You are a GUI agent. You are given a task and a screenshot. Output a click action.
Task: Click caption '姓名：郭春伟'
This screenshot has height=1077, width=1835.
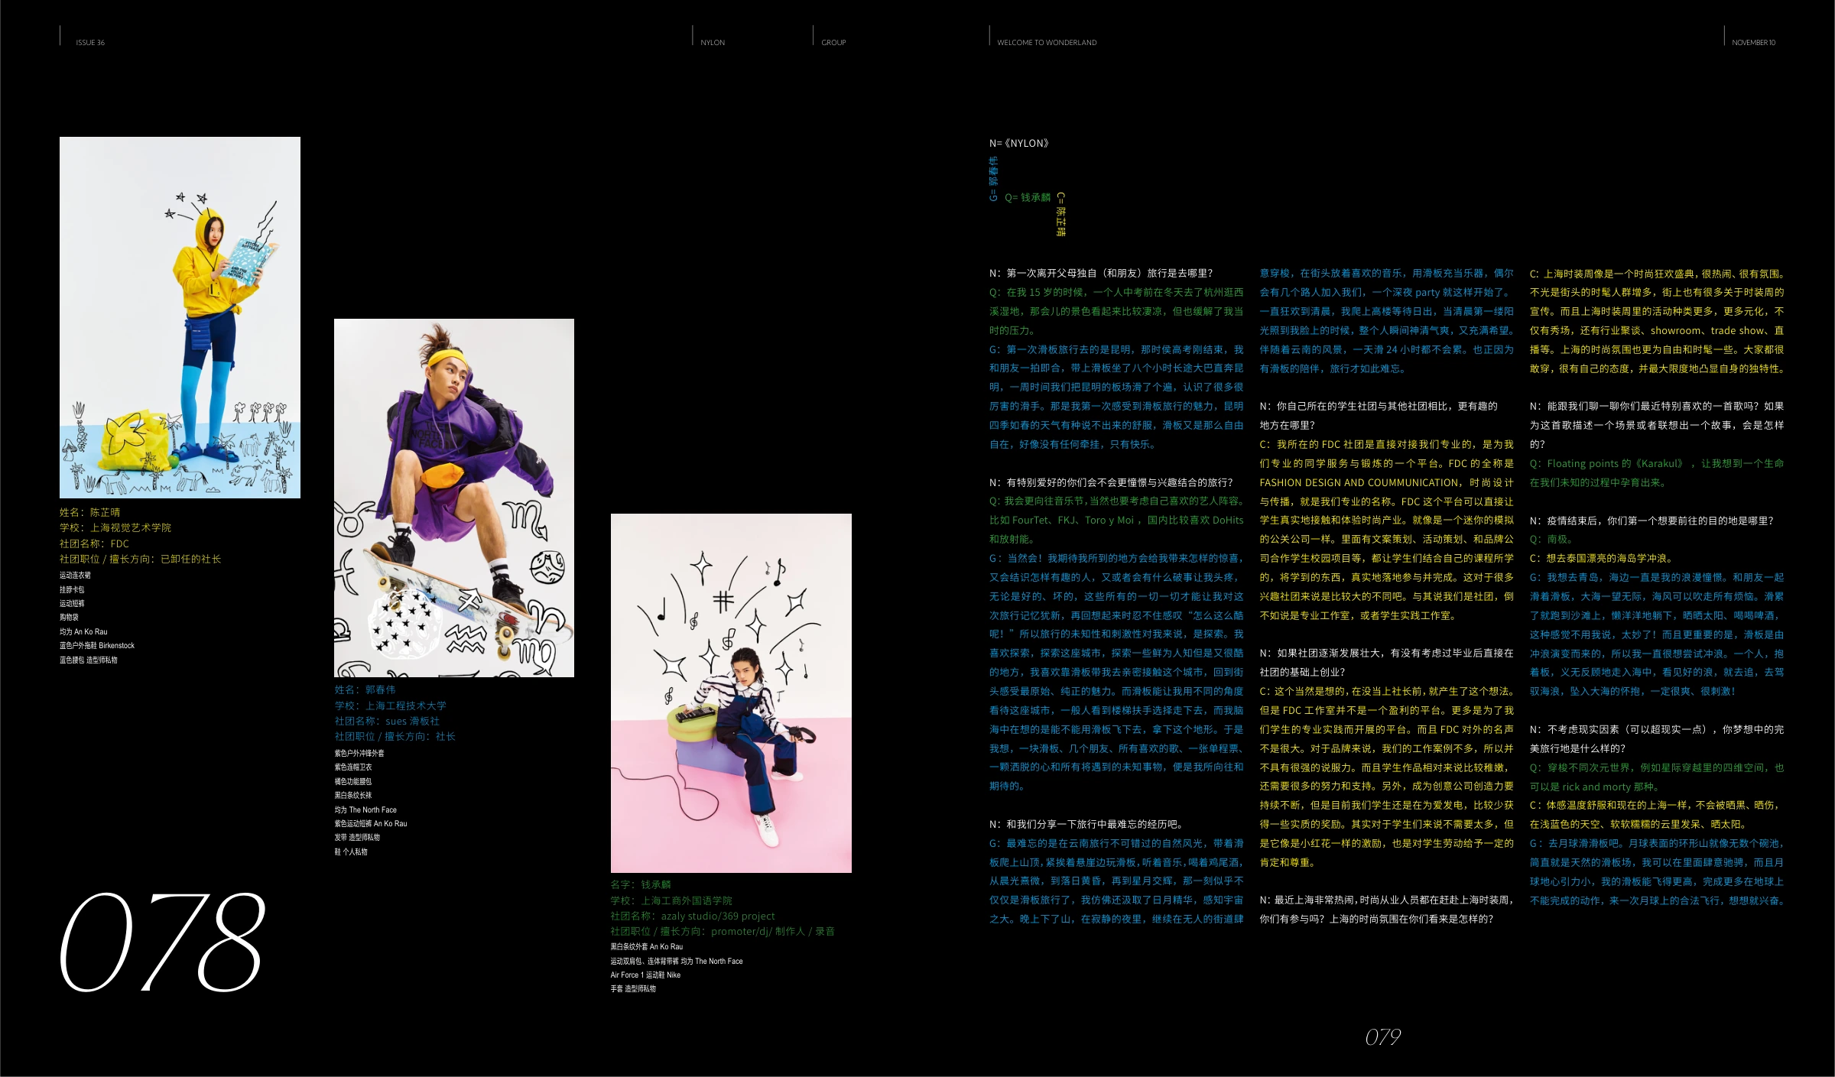point(365,689)
